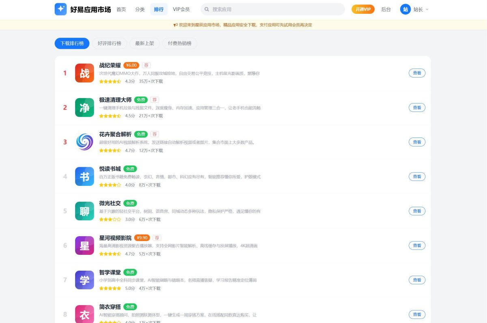Click the welcome announcement banner text
Viewport: 487px width, 323px height.
pyautogui.click(x=246, y=25)
